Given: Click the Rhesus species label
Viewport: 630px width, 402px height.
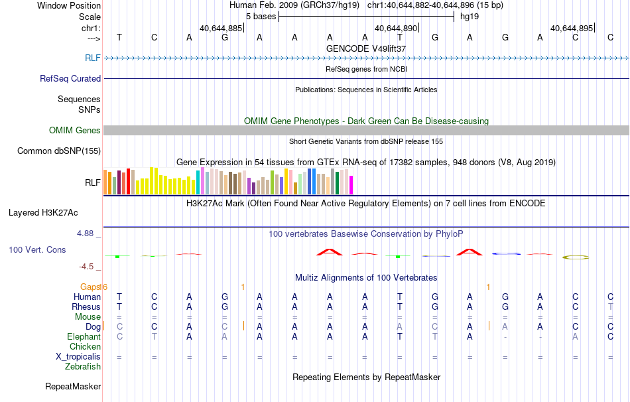Looking at the screenshot, I should (x=86, y=306).
